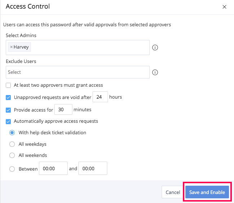This screenshot has height=203, width=234.
Task: Click info icon beside Exclude Users
Action: click(x=156, y=72)
